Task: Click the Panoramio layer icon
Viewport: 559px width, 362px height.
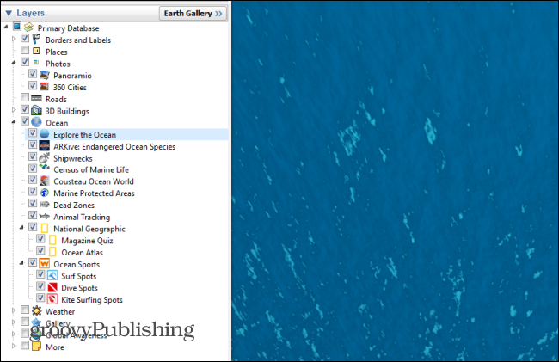Action: [45, 75]
